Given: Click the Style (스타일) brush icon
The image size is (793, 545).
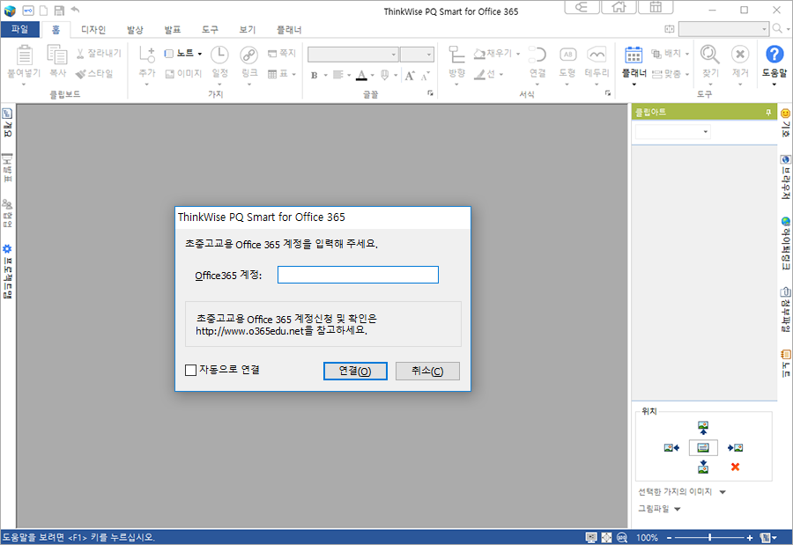Looking at the screenshot, I should coord(80,74).
